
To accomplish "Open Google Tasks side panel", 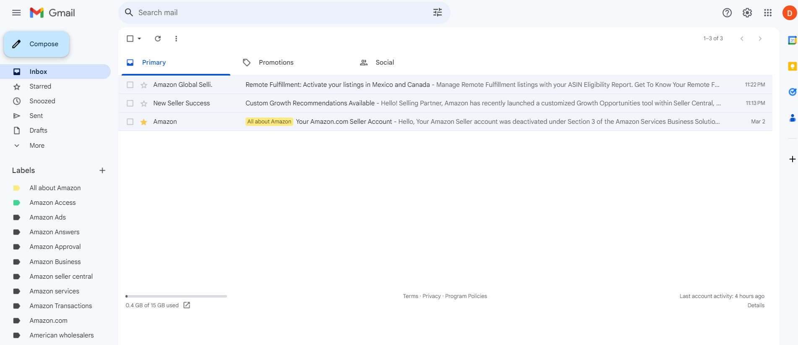I will (x=792, y=92).
